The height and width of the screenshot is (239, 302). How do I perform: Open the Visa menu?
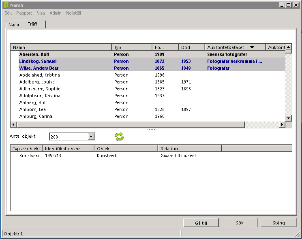point(41,13)
